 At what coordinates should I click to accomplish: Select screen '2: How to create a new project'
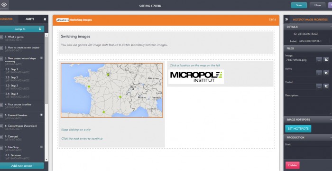point(22,47)
